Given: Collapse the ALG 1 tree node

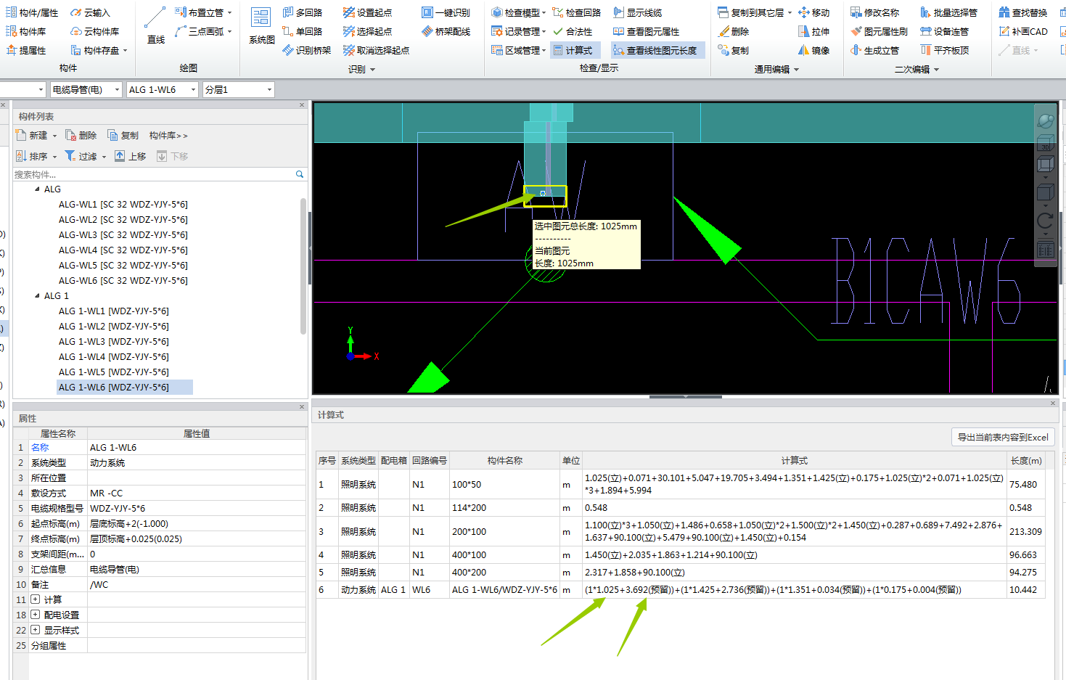Looking at the screenshot, I should [38, 295].
